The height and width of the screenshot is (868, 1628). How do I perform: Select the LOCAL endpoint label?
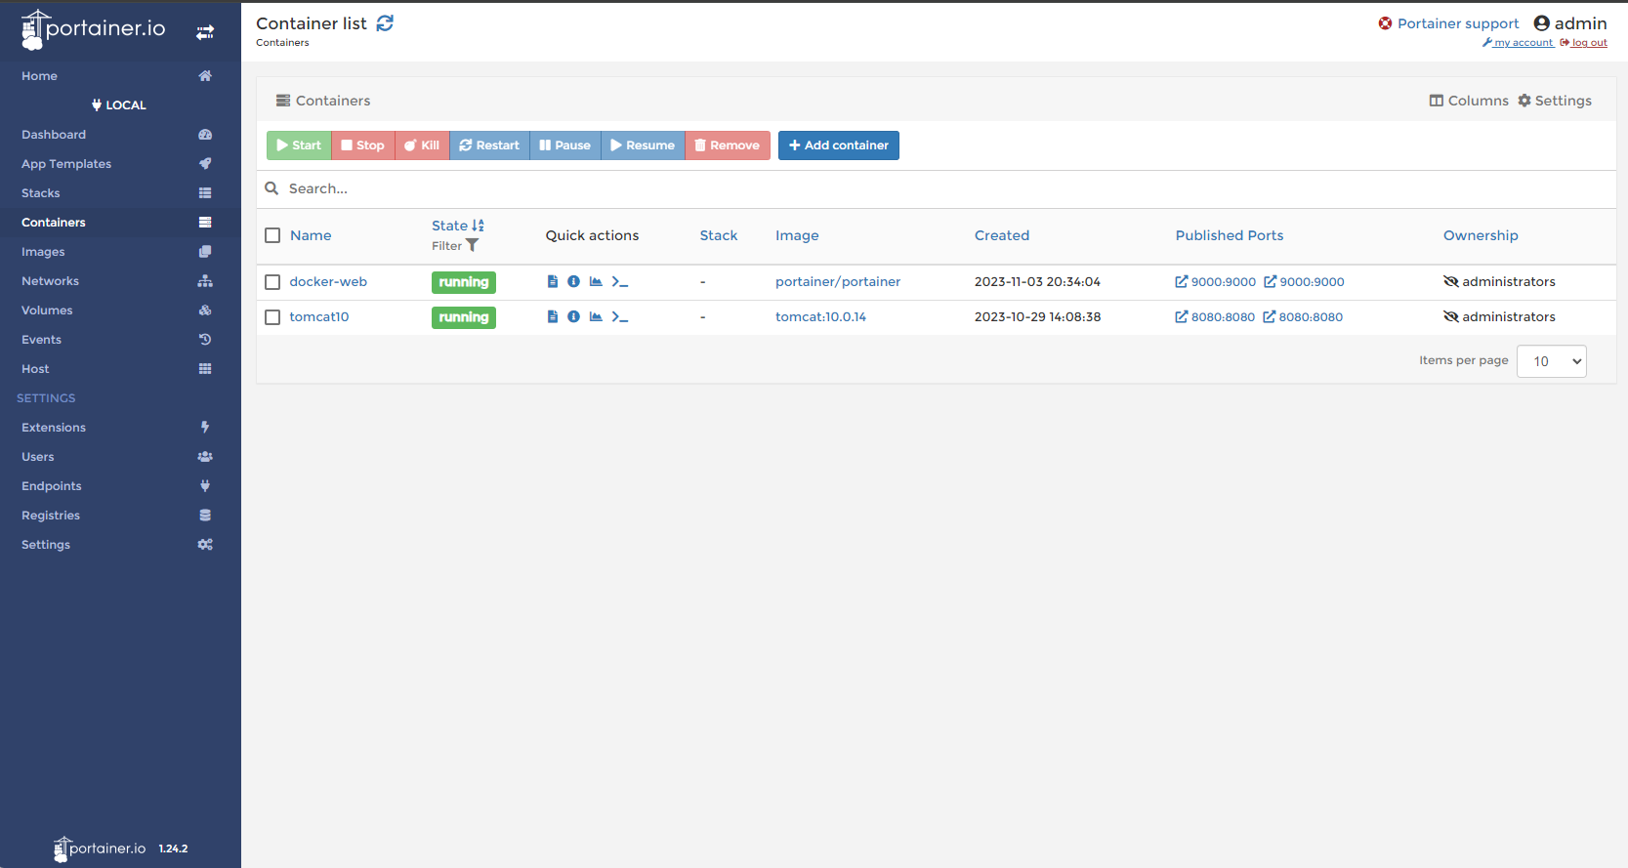point(119,105)
